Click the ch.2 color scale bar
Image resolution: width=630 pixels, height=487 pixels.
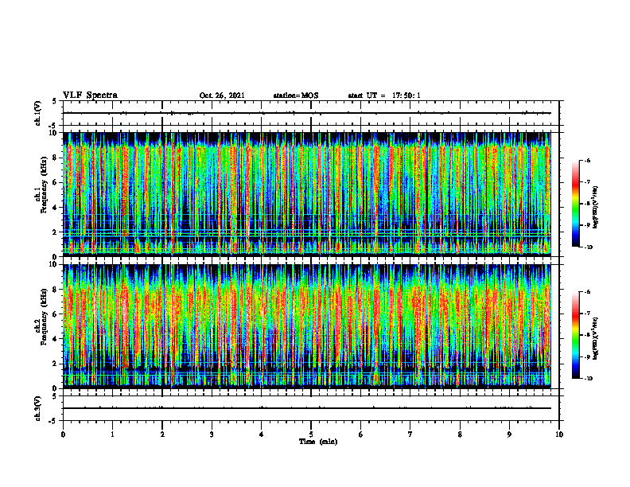point(575,335)
